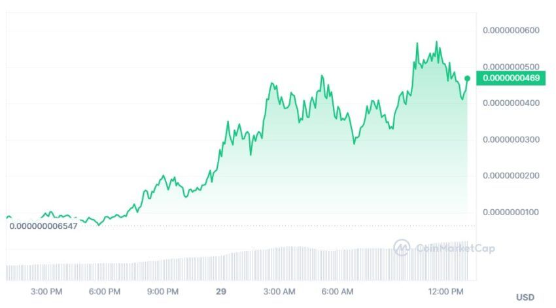Select the green 0.0000000469 price tag
Image resolution: width=556 pixels, height=308 pixels.
[511, 78]
